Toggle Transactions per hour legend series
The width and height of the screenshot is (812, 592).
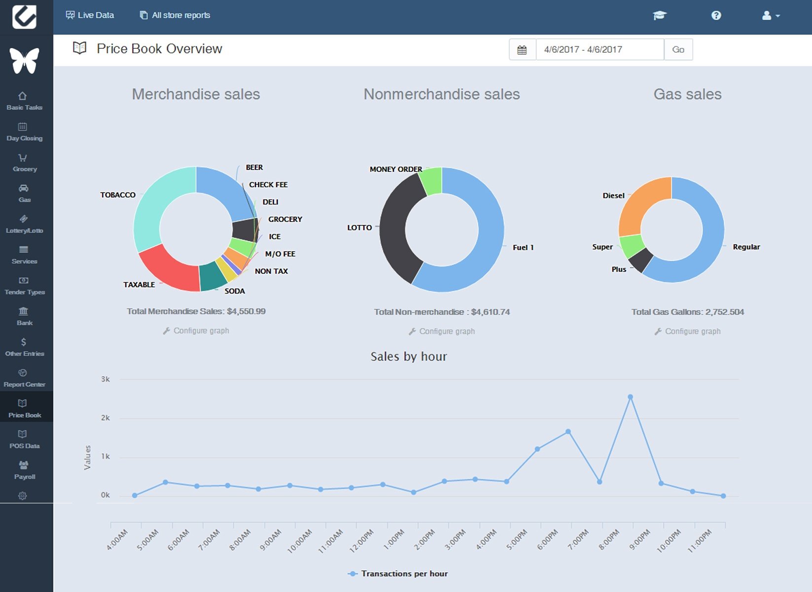[398, 574]
